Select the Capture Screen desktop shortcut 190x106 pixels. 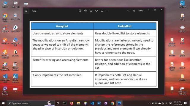pyautogui.click(x=15, y=78)
